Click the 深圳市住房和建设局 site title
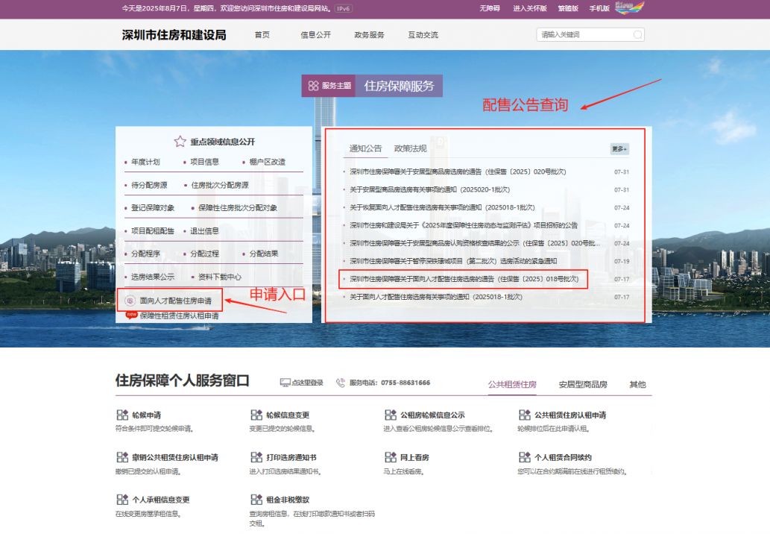 click(x=174, y=34)
